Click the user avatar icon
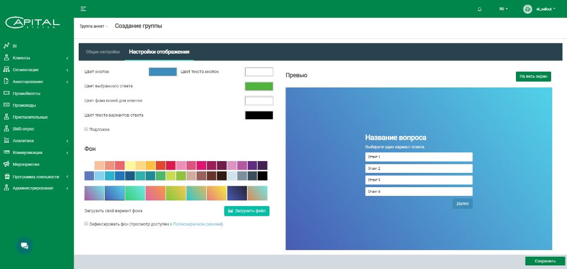This screenshot has height=269, width=567. tap(528, 9)
